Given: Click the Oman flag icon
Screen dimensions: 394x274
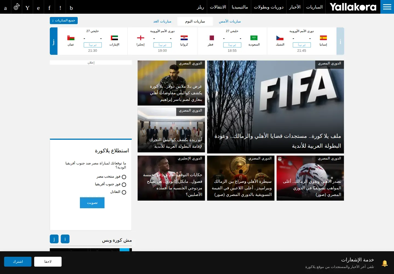Looking at the screenshot, I should [71, 38].
